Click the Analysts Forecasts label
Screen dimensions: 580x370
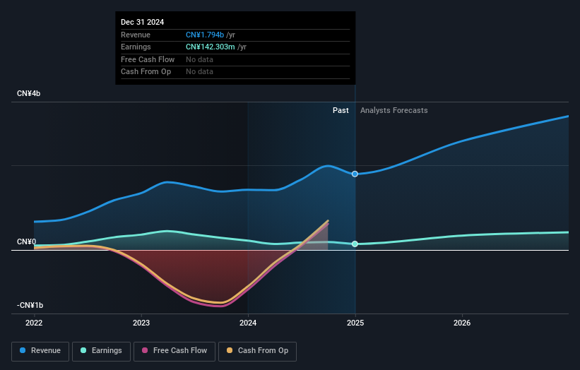394,110
